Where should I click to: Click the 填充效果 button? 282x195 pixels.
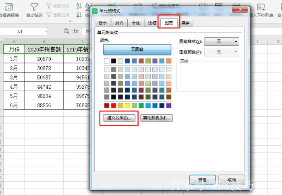click(x=119, y=118)
